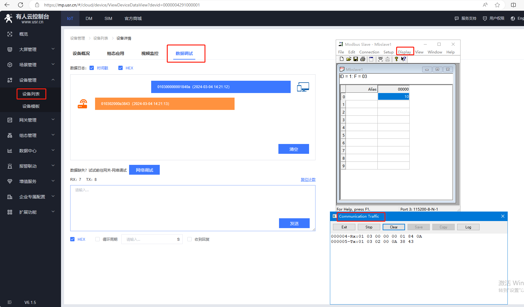Image resolution: width=524 pixels, height=307 pixels.
Task: Click the context help arrow-question icon
Action: pyautogui.click(x=404, y=59)
